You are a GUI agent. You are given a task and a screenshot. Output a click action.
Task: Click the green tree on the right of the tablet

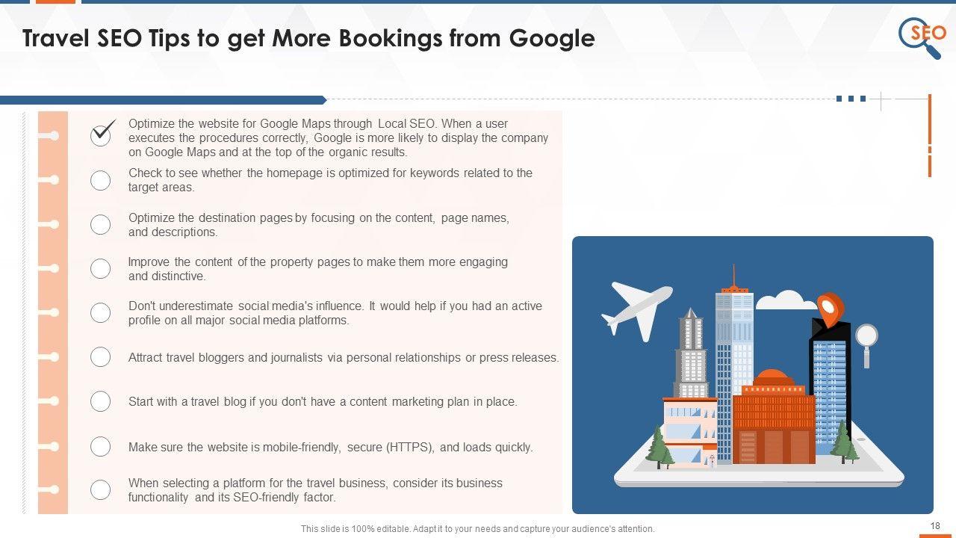tap(844, 441)
